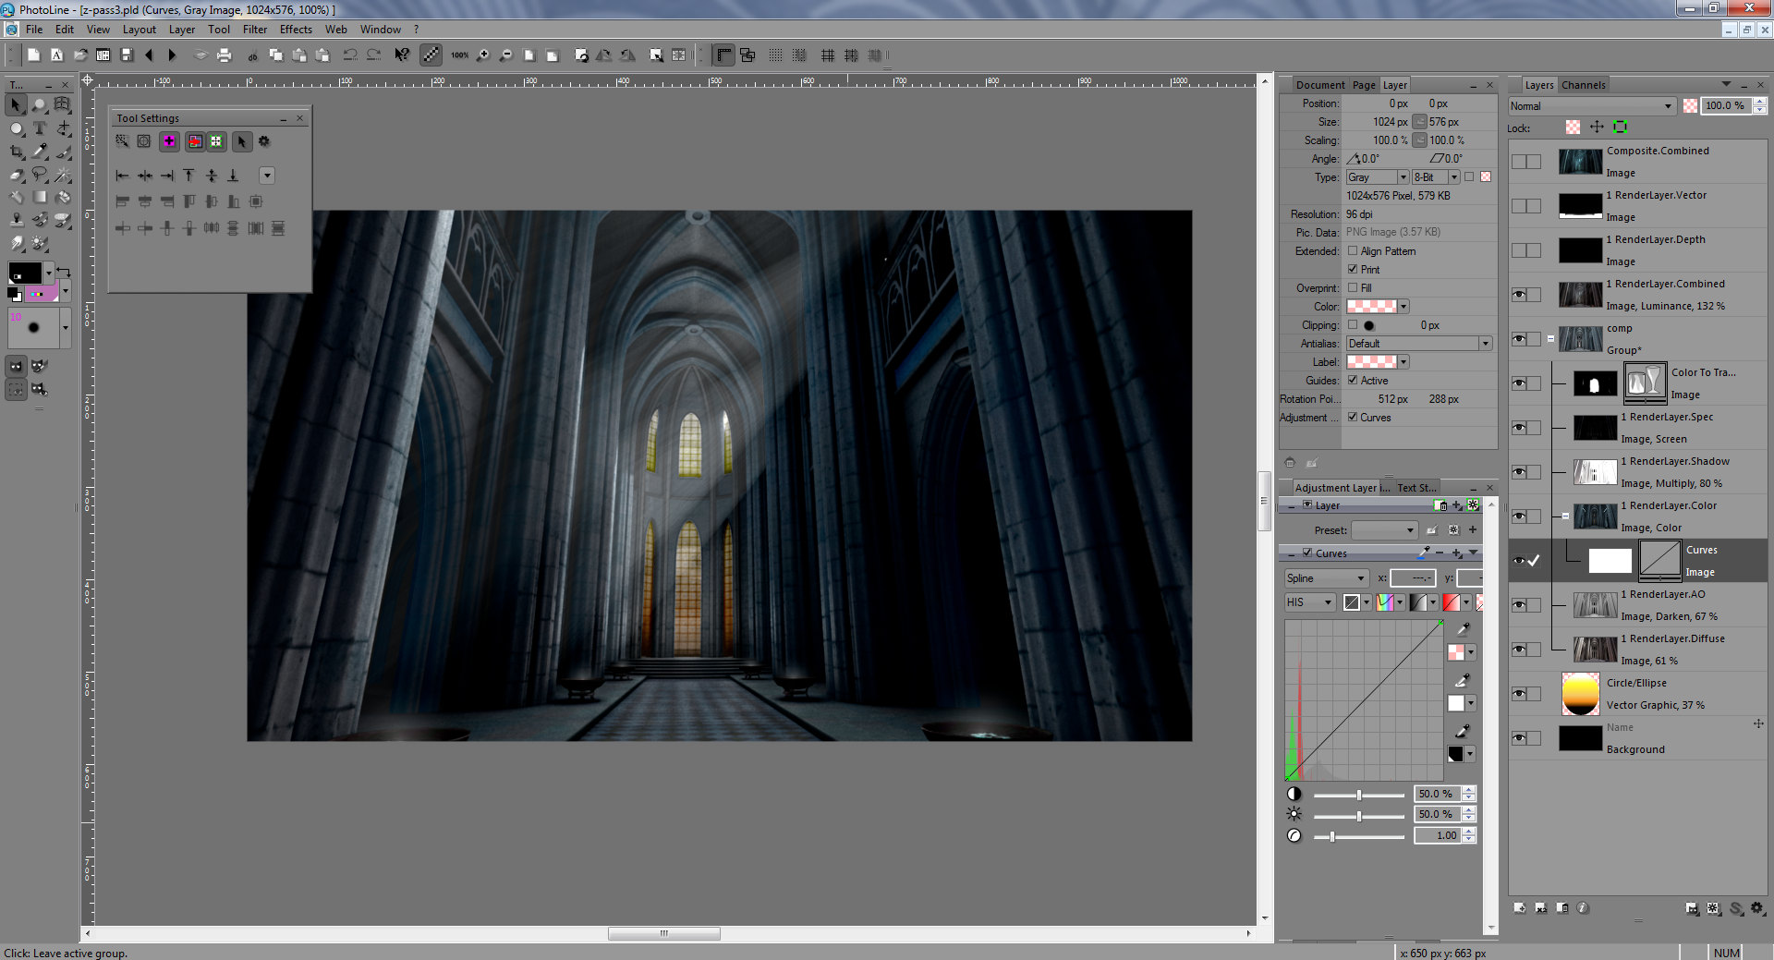Choose the Magic Wand tool

pyautogui.click(x=63, y=175)
